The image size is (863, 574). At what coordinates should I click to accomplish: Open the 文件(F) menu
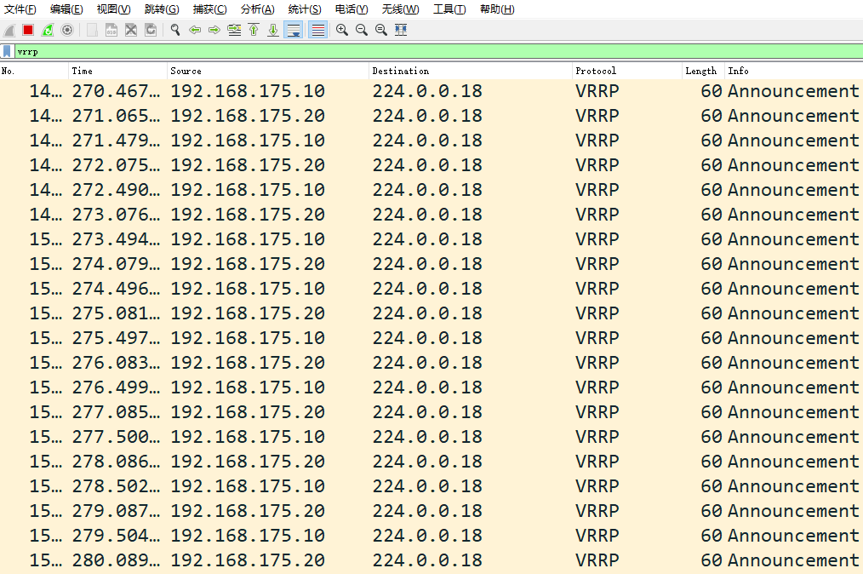(x=20, y=9)
